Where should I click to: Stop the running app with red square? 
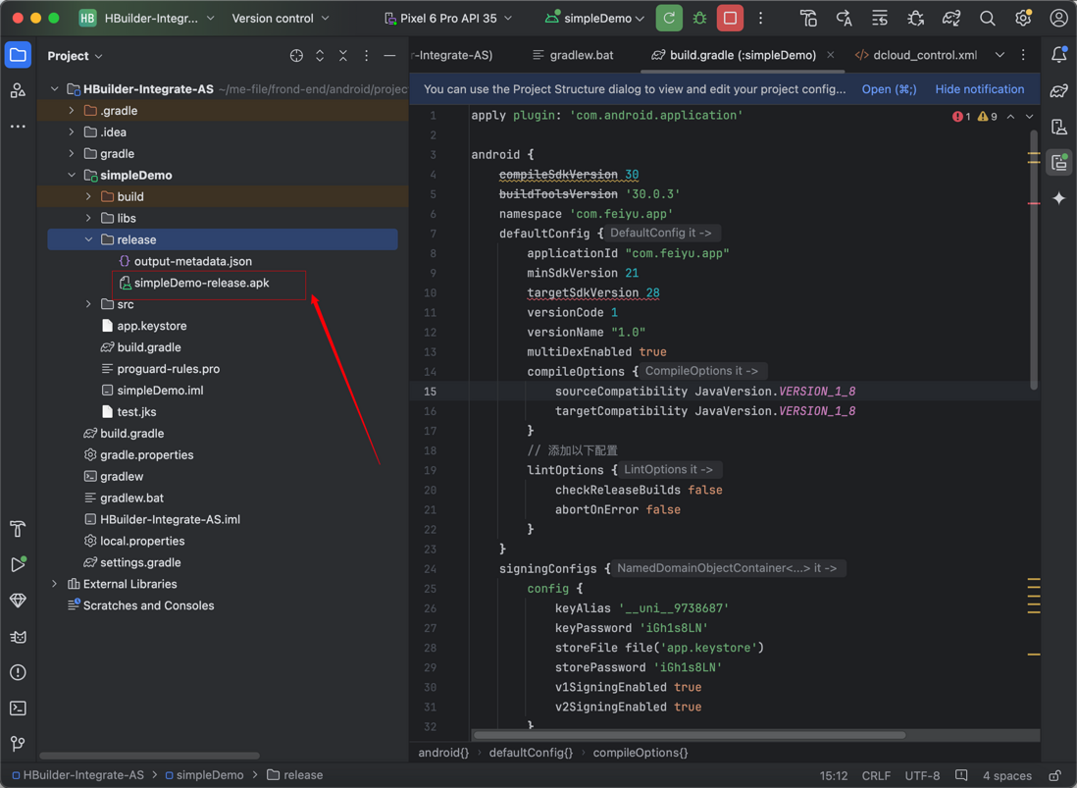[x=730, y=19]
